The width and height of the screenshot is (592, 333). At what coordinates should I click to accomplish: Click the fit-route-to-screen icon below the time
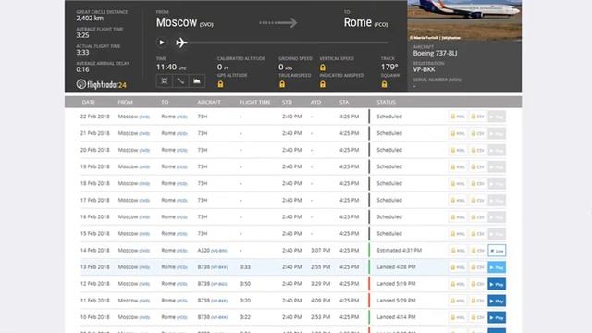pos(165,80)
